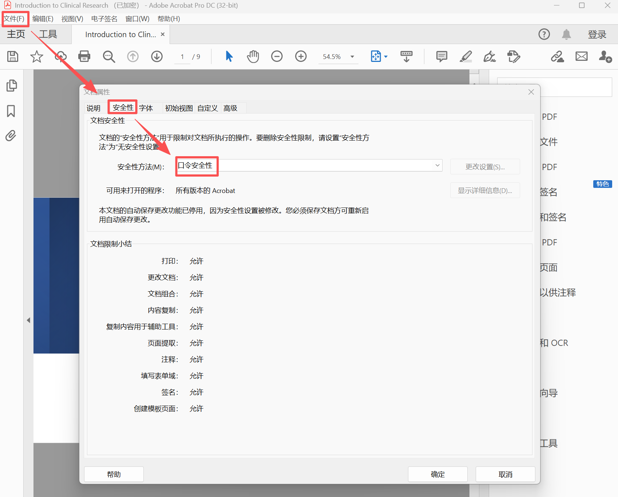
Task: Open the page display options dropdown
Action: pos(386,56)
